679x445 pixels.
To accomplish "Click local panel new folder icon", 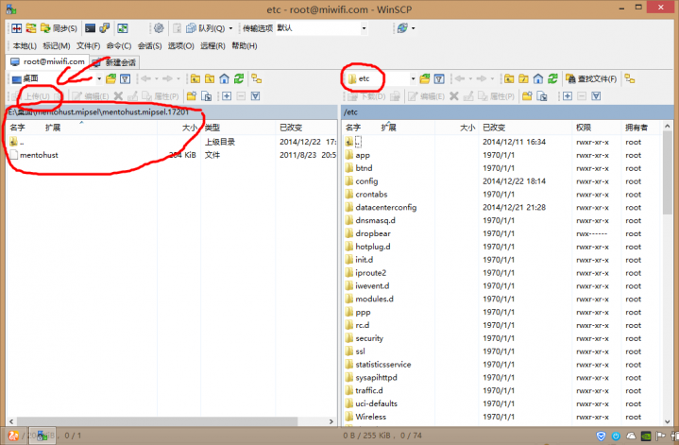I will point(192,96).
